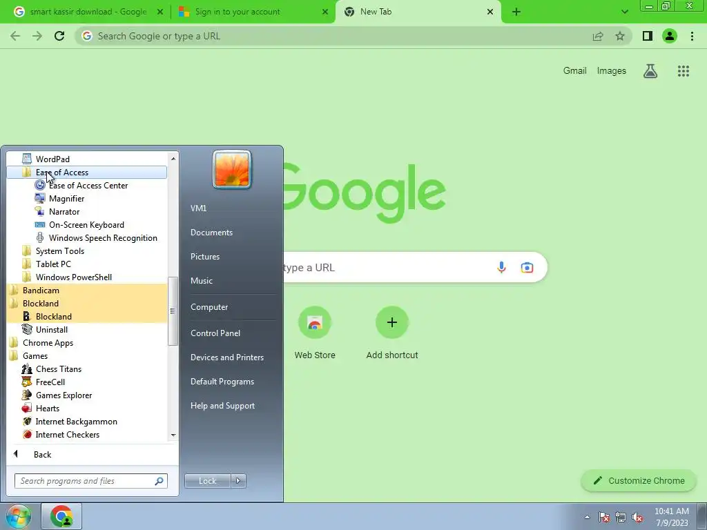The height and width of the screenshot is (530, 707).
Task: Open Music from Start menu
Action: coord(201,280)
